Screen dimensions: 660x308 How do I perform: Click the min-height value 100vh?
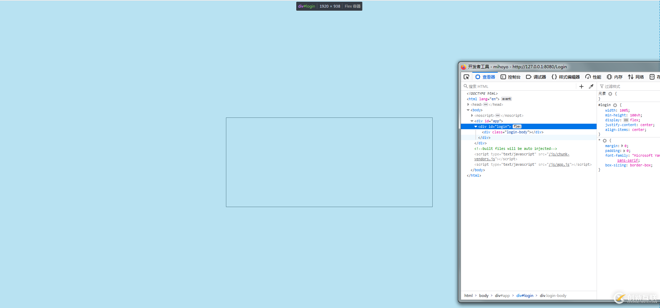635,115
